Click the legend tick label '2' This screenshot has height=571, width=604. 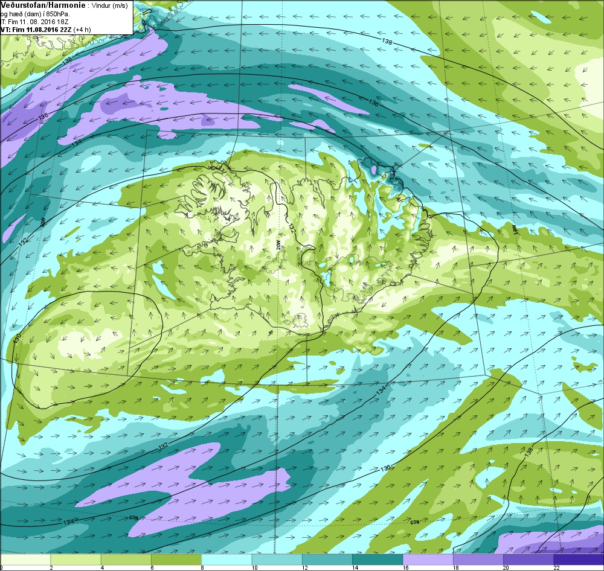(x=51, y=567)
